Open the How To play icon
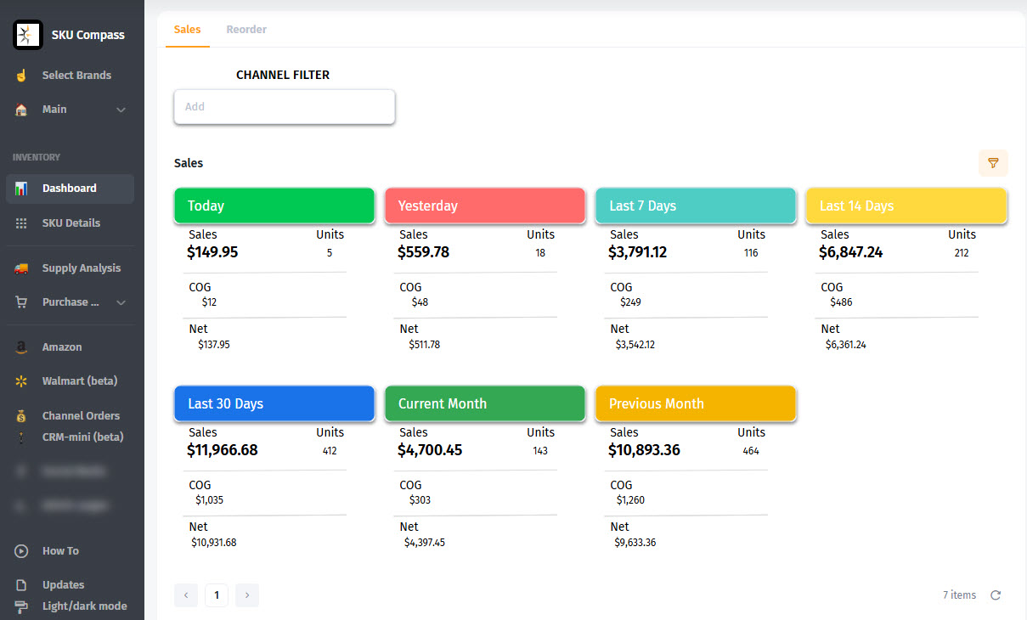The width and height of the screenshot is (1027, 620). tap(22, 551)
